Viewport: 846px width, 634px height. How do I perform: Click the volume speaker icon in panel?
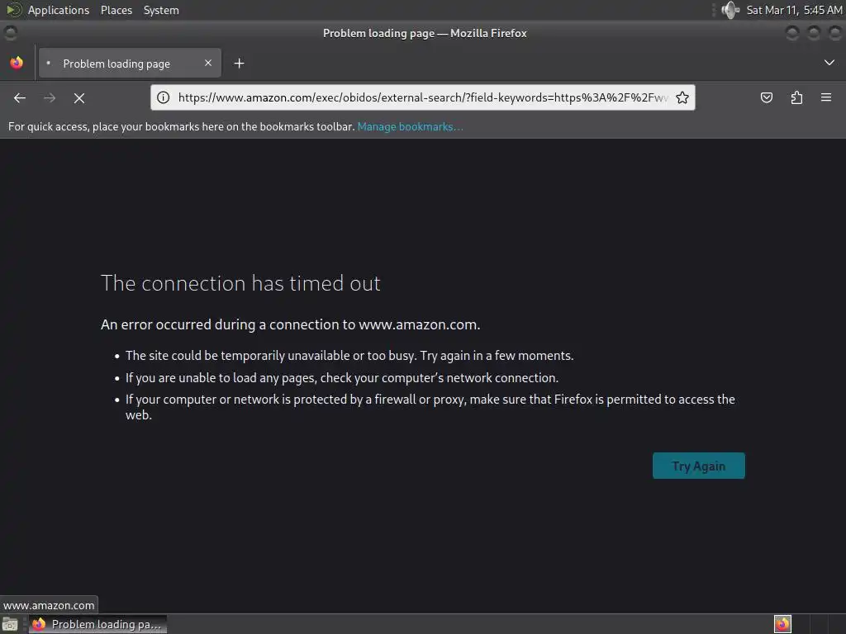click(730, 10)
